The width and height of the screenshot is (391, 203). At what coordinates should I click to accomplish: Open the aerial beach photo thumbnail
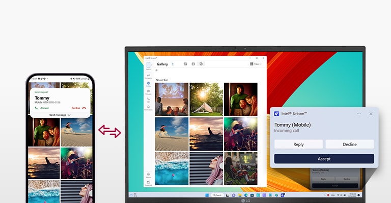[x=172, y=168]
